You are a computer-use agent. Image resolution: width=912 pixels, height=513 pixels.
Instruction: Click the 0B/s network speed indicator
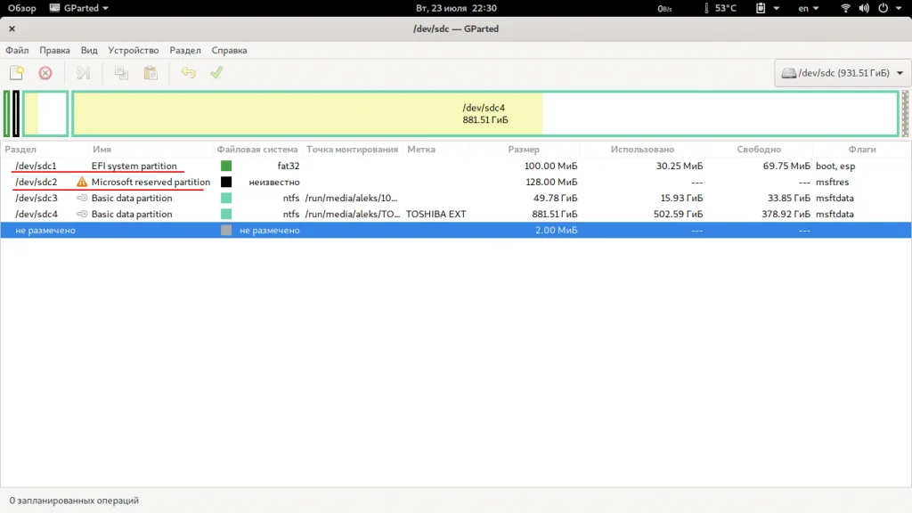tap(664, 8)
